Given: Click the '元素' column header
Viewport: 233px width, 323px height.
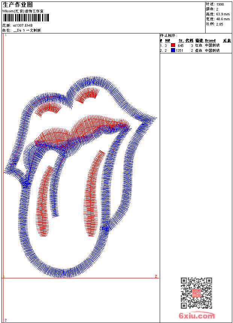Looking at the screenshot, I should (227, 41).
